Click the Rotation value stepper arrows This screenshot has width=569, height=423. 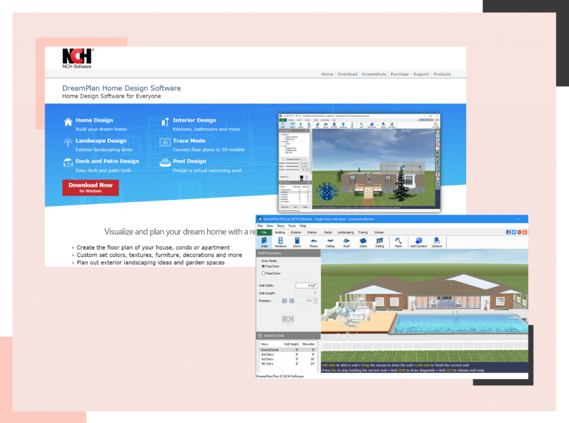[316, 301]
